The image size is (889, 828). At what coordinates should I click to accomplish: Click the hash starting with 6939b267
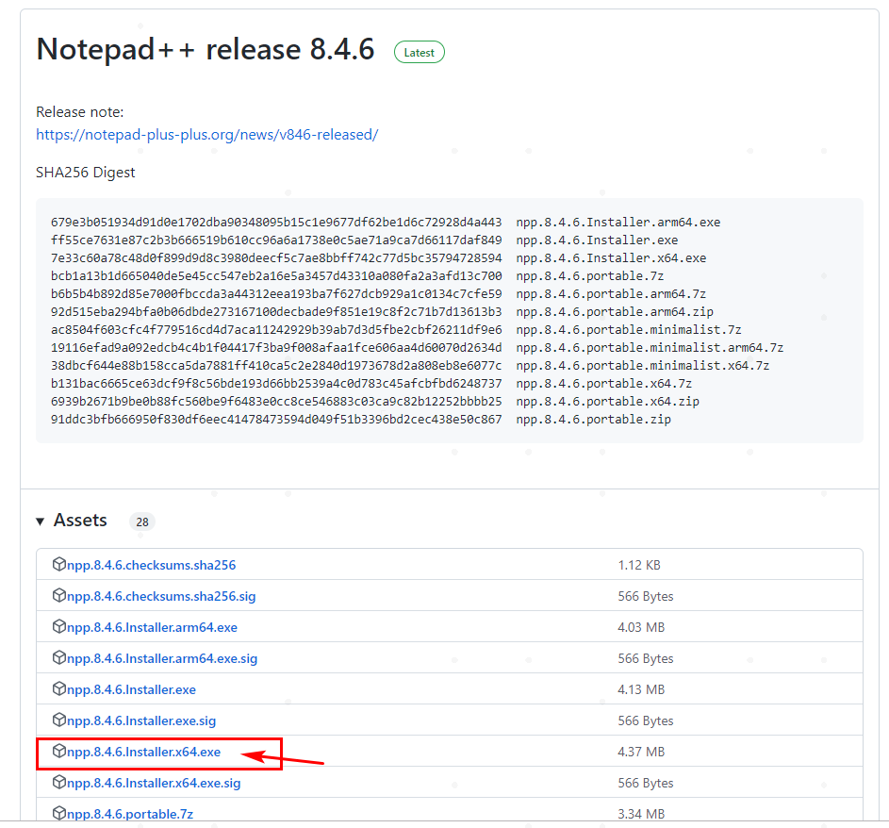276,402
